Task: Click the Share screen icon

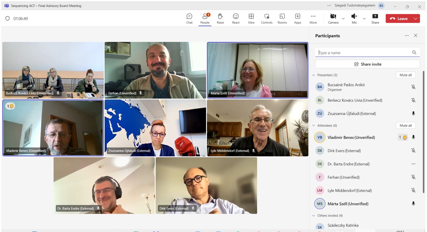Action: (x=375, y=18)
